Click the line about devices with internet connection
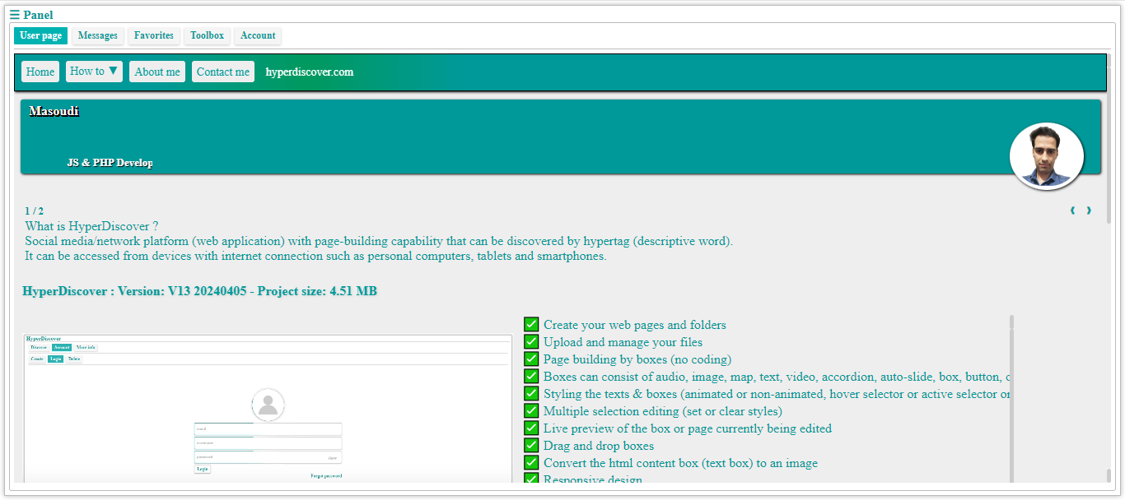Image resolution: width=1125 pixels, height=500 pixels. pos(315,256)
